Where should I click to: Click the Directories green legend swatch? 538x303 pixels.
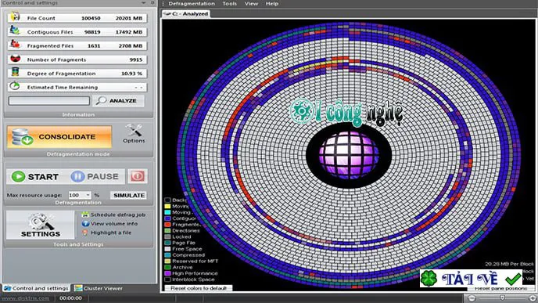click(x=167, y=230)
